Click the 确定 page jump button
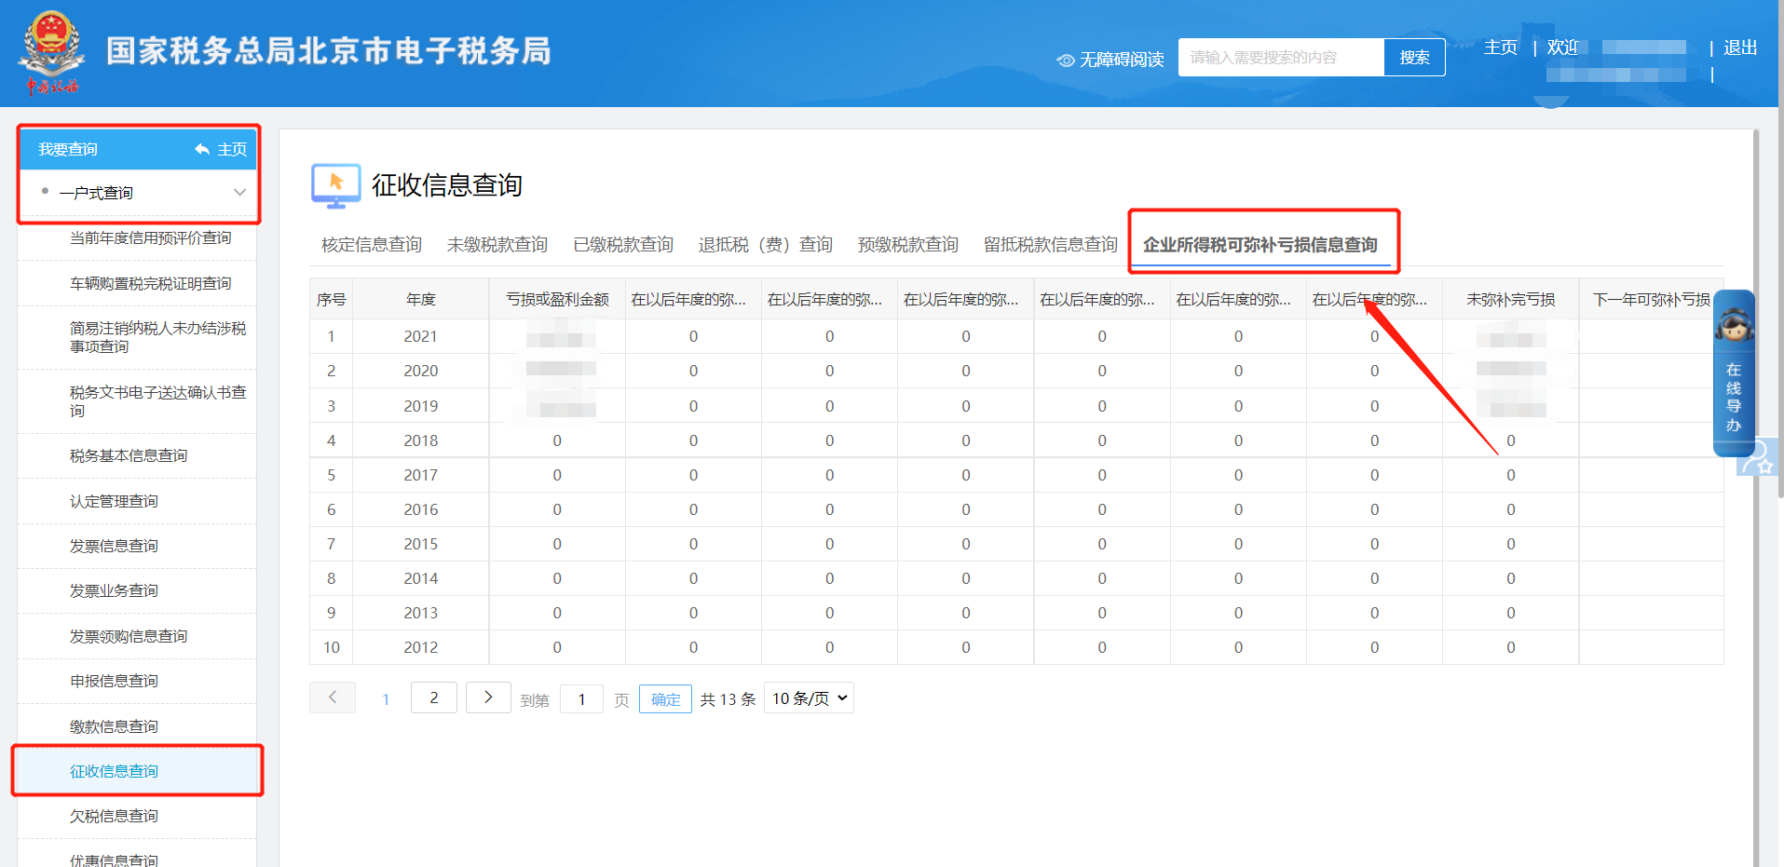This screenshot has height=867, width=1784. [x=664, y=698]
